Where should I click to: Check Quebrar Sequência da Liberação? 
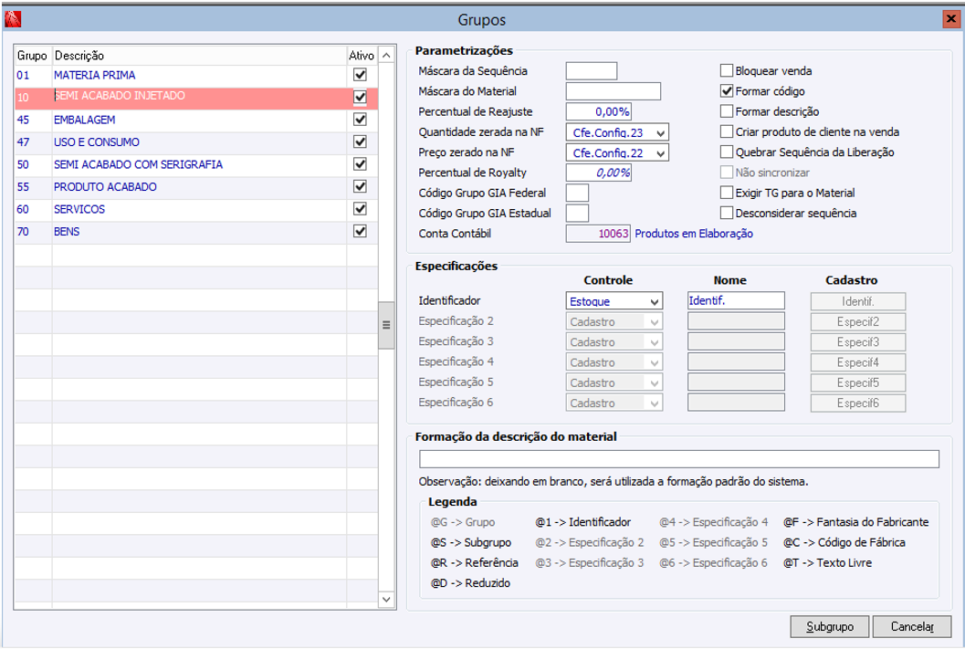tap(727, 152)
